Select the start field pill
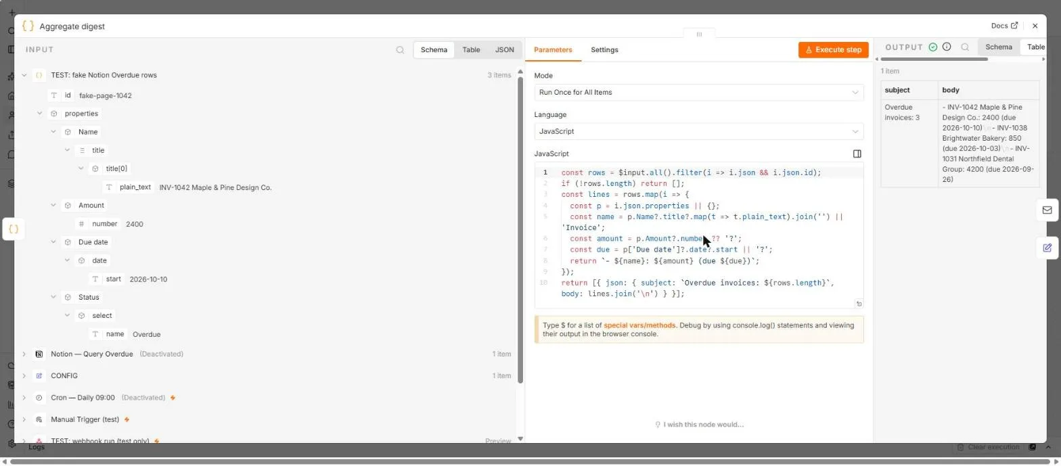Screen dimensions: 1061x466 pyautogui.click(x=107, y=279)
